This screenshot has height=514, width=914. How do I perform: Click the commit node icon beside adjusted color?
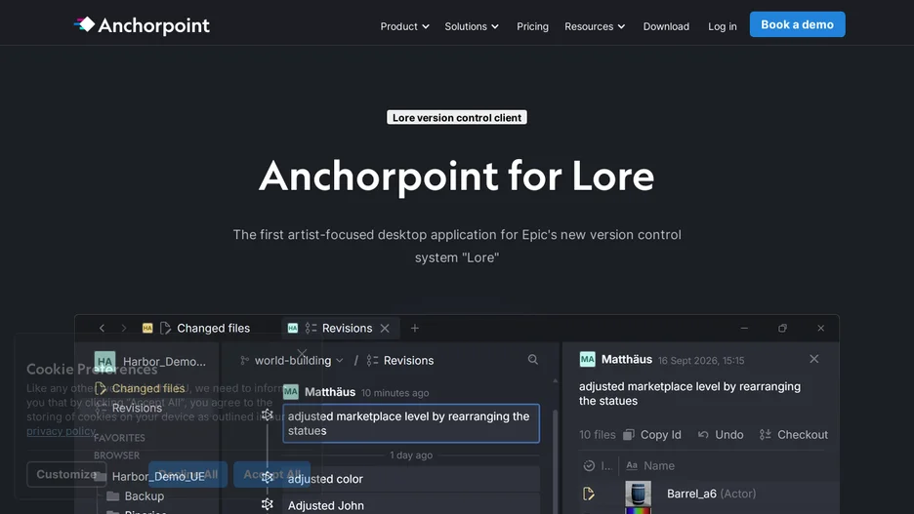[267, 477]
